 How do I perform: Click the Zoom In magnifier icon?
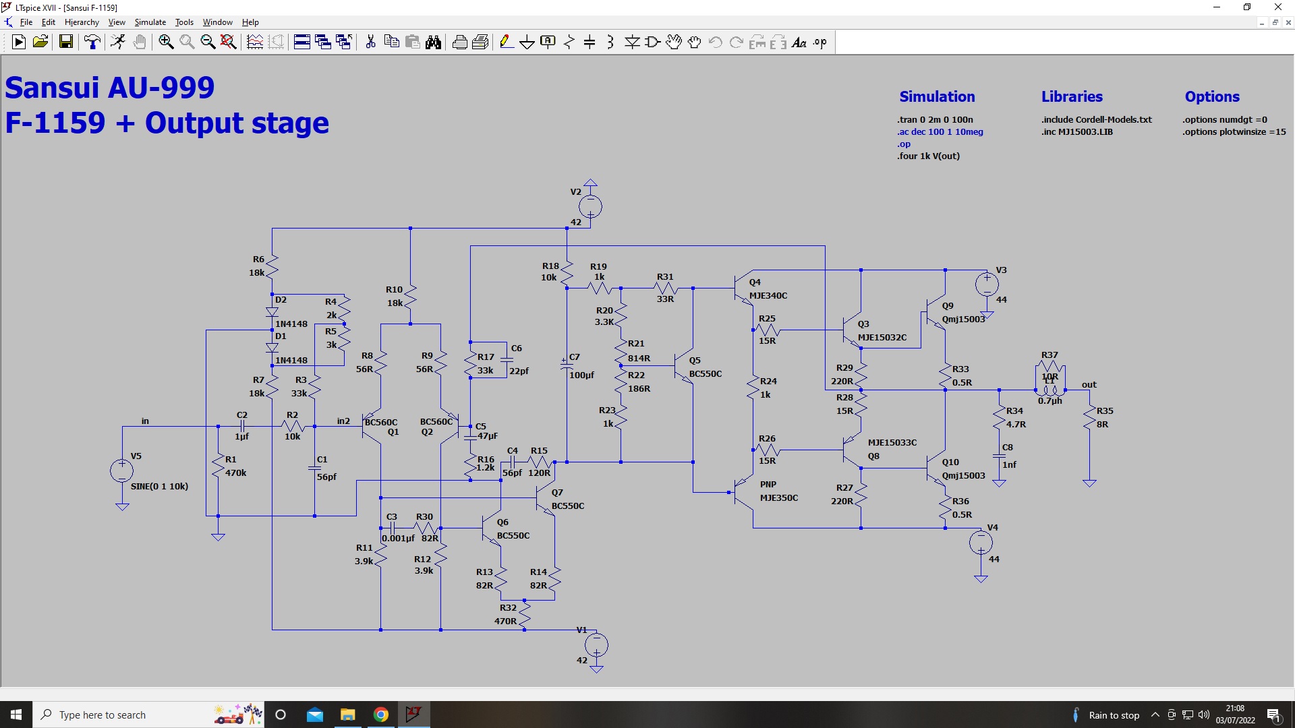(x=166, y=42)
